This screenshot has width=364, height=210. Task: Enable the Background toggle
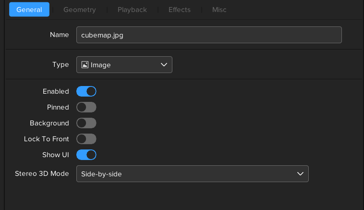86,123
